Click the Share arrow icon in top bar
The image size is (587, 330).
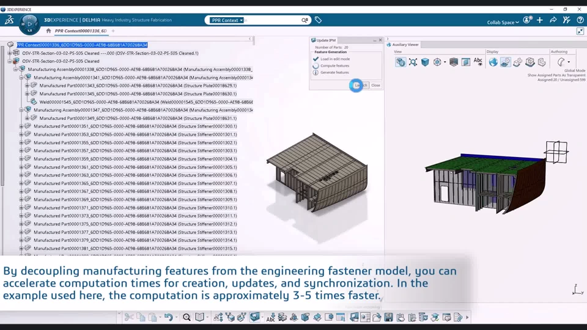(x=553, y=20)
